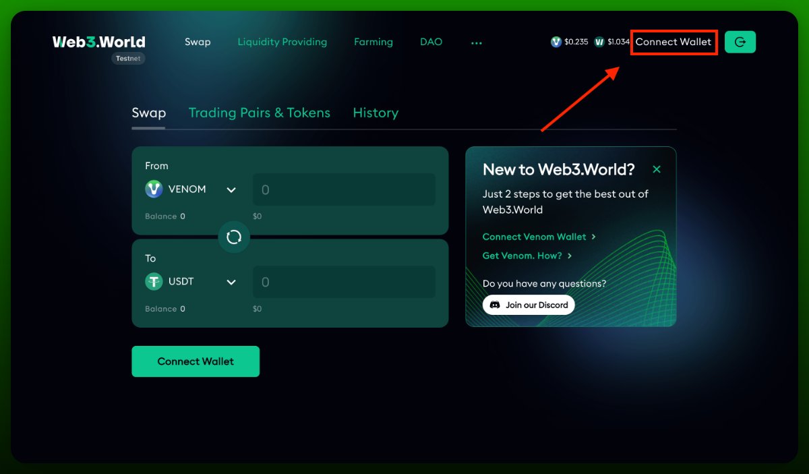Open the more options ellipsis menu

(x=477, y=42)
